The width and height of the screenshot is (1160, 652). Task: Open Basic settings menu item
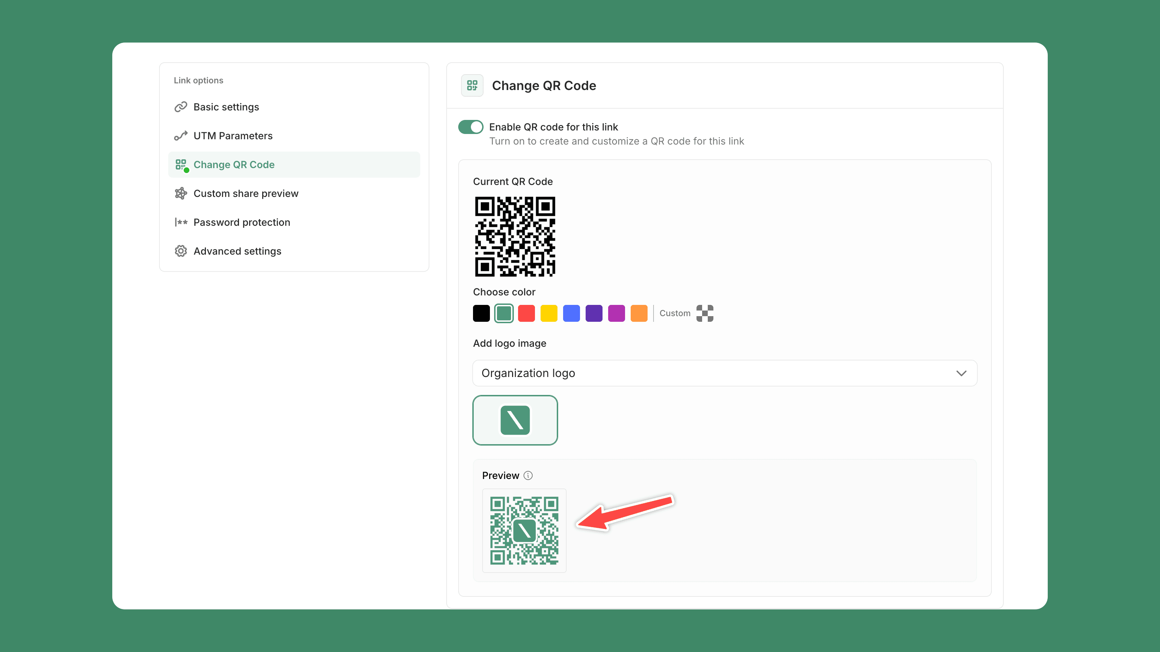pos(294,107)
